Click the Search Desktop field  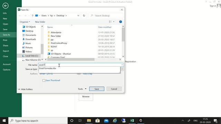[106, 15]
